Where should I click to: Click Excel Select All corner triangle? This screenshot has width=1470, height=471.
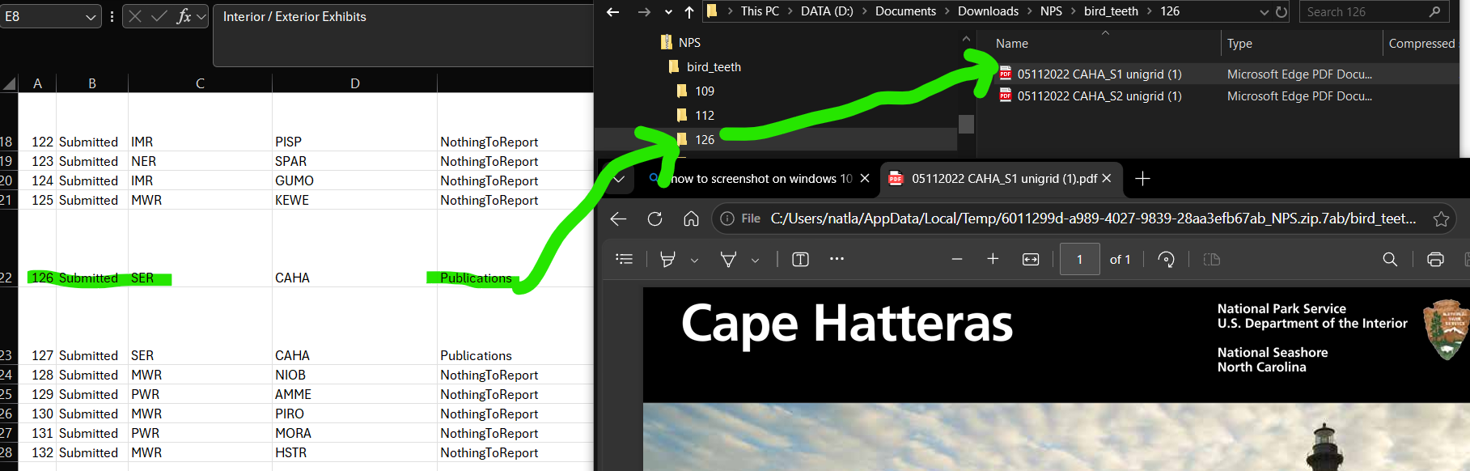coord(10,84)
